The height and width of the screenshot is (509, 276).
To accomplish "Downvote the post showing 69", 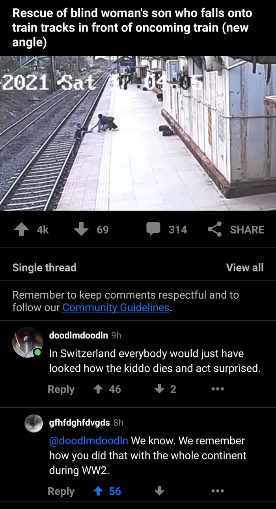I will pyautogui.click(x=81, y=230).
